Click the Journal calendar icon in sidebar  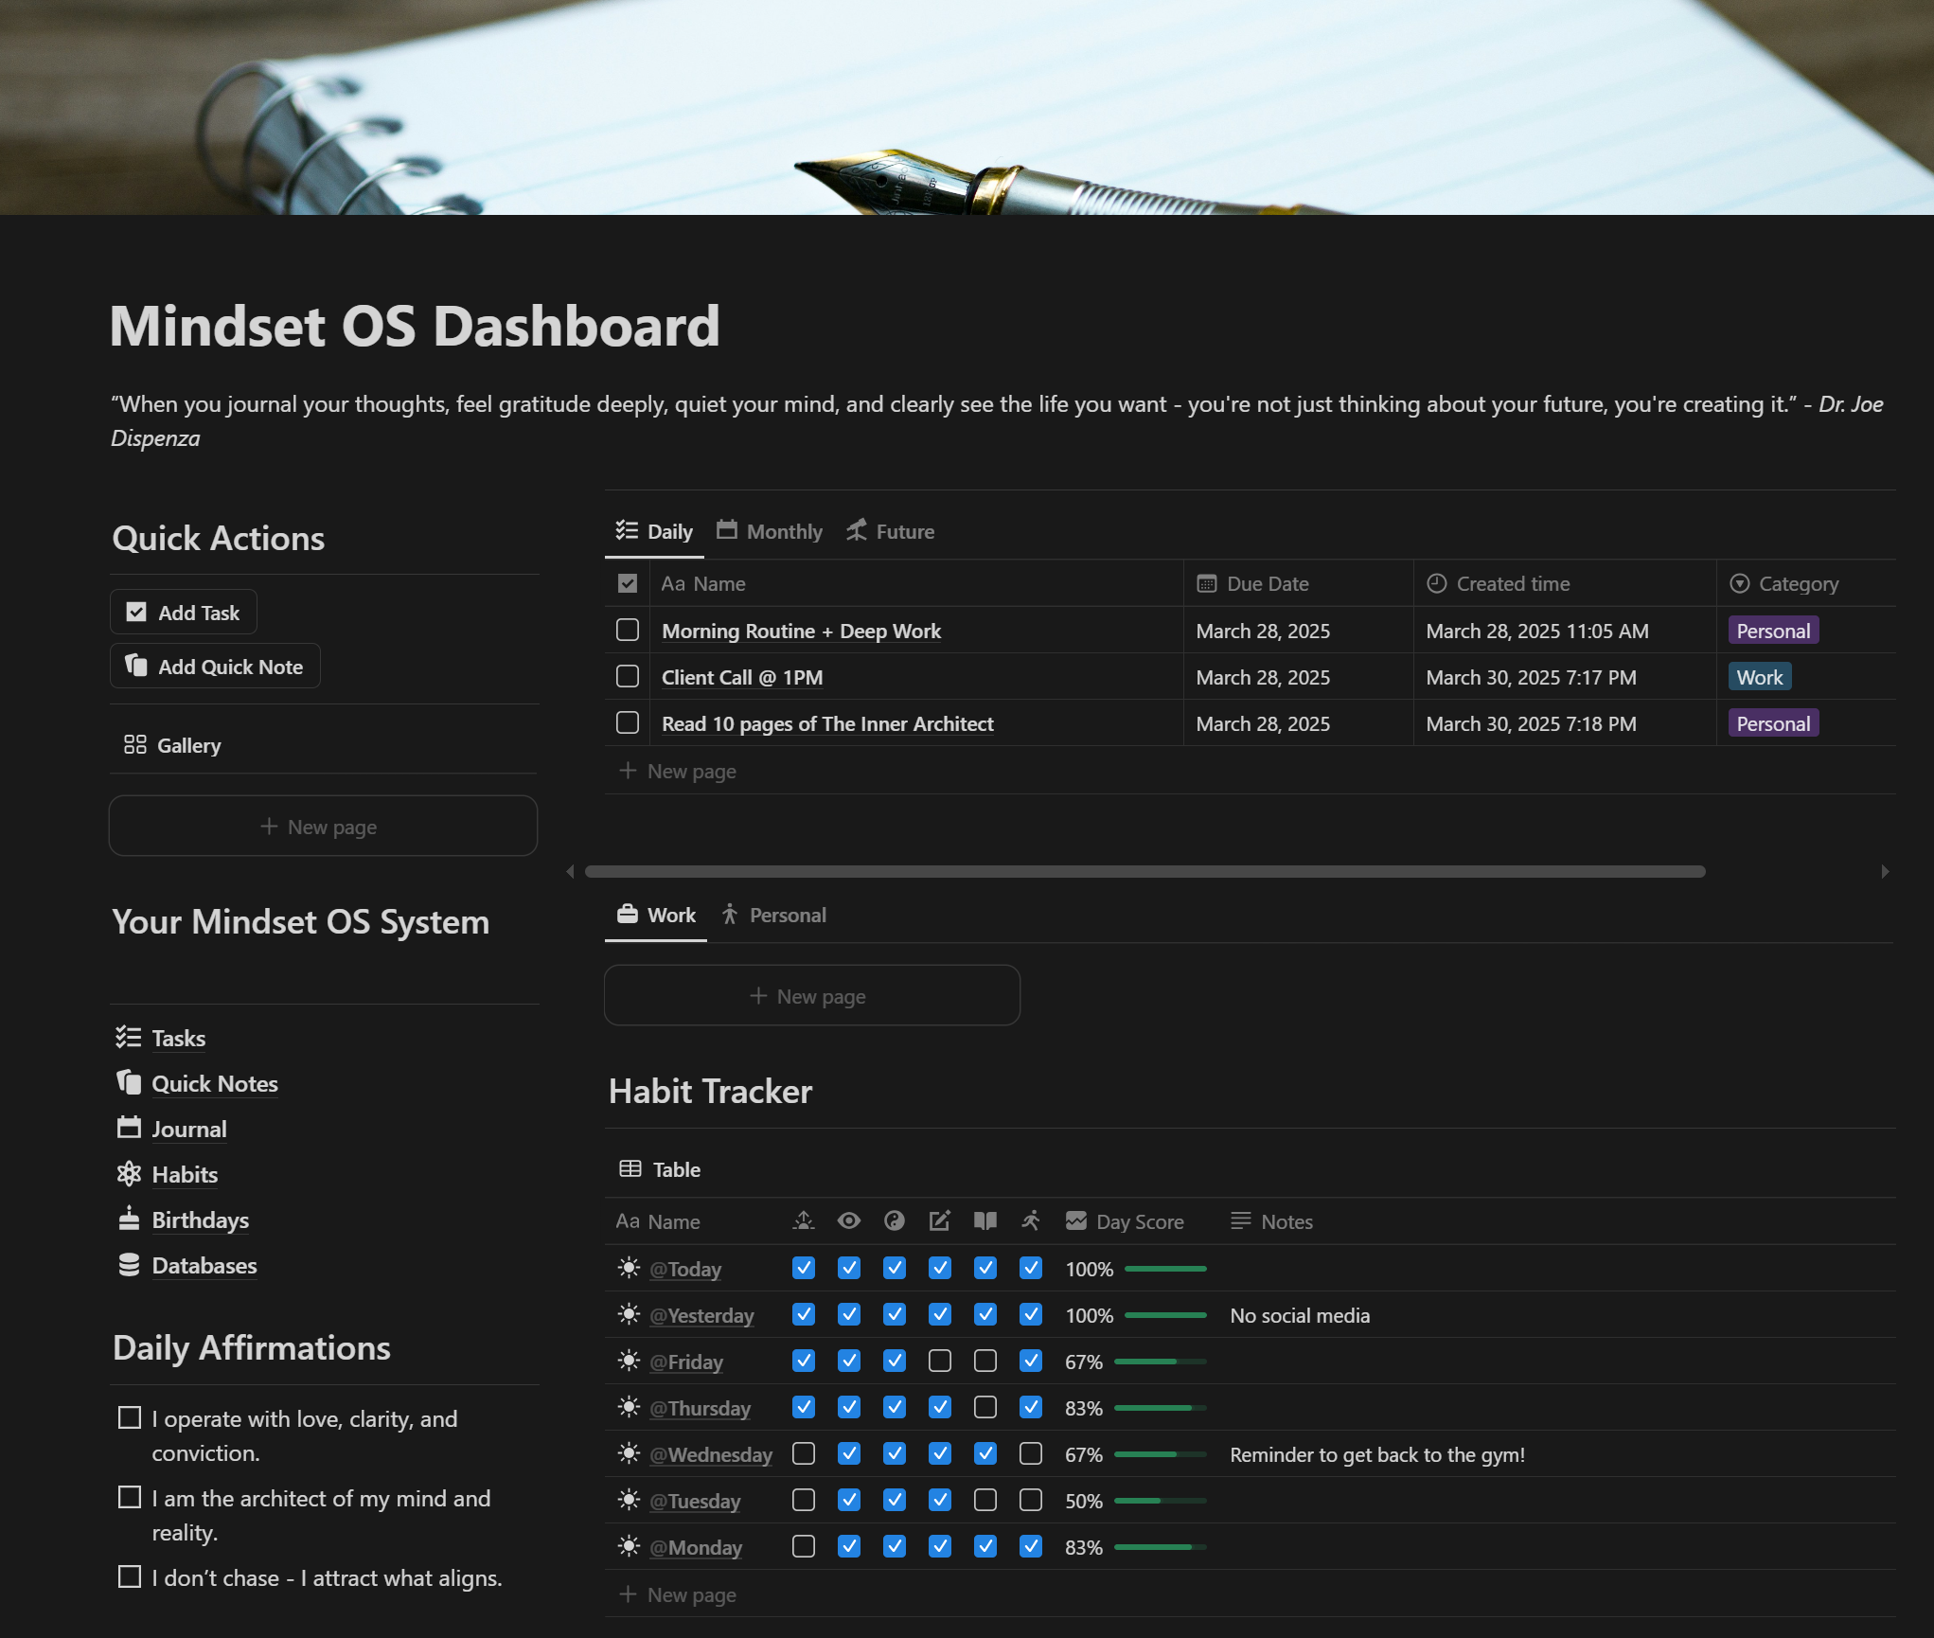tap(129, 1128)
